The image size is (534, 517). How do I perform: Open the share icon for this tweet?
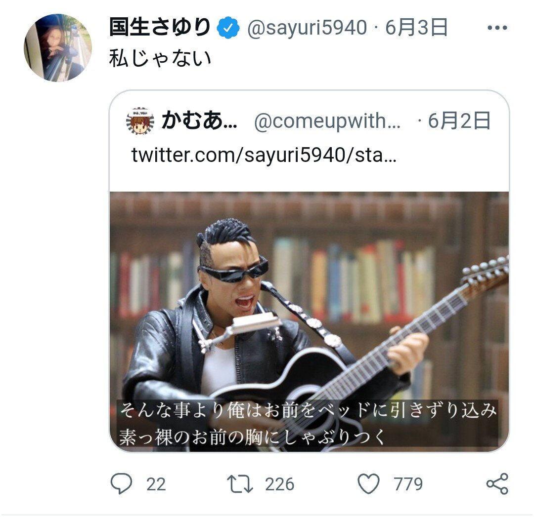[x=497, y=483]
